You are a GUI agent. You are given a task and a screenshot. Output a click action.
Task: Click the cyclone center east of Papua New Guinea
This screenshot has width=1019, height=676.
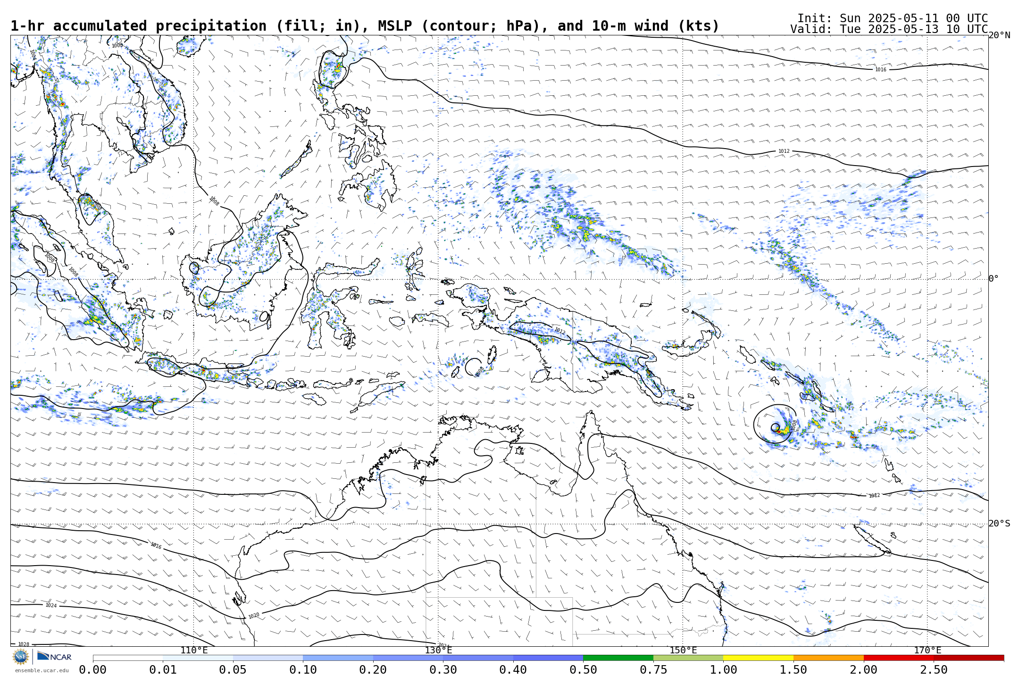coord(775,427)
